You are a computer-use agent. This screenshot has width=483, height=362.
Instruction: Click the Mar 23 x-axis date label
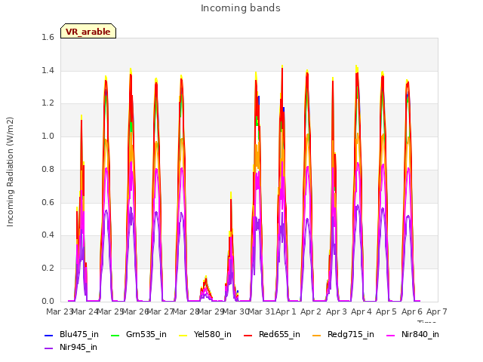(59, 311)
